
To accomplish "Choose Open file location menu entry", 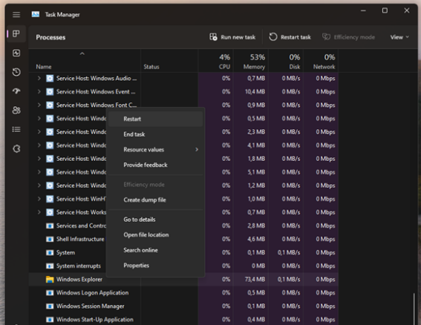I will click(x=155, y=234).
